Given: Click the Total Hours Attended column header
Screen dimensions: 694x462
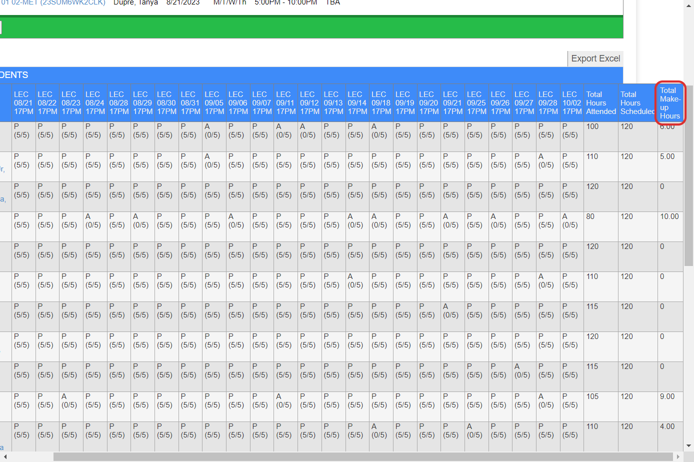Looking at the screenshot, I should coord(600,103).
